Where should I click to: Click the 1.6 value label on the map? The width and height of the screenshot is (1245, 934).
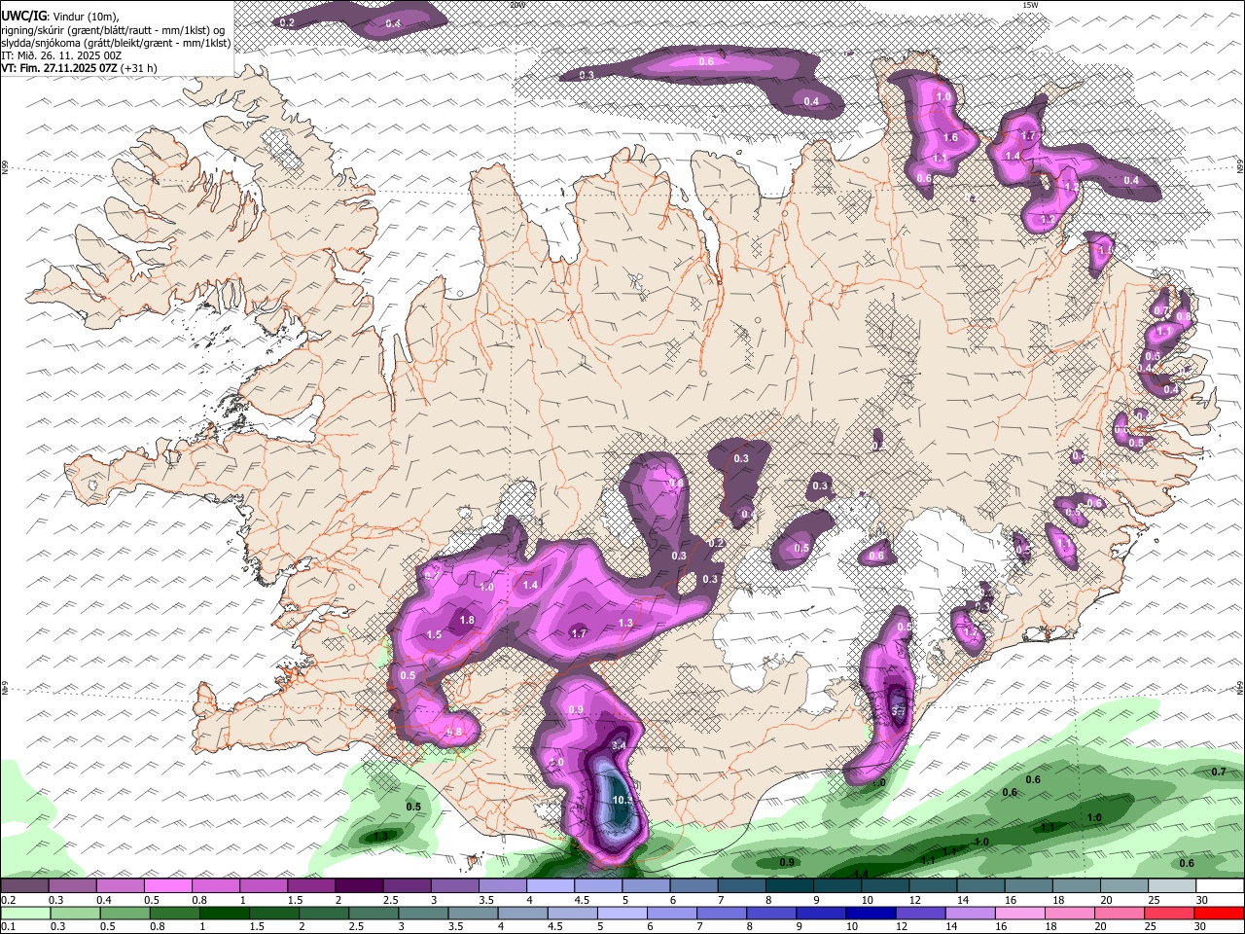pyautogui.click(x=950, y=138)
